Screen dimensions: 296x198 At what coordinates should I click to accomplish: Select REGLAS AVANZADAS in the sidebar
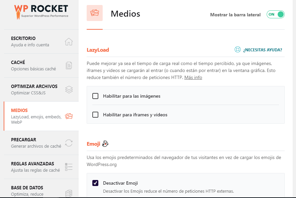(41, 167)
